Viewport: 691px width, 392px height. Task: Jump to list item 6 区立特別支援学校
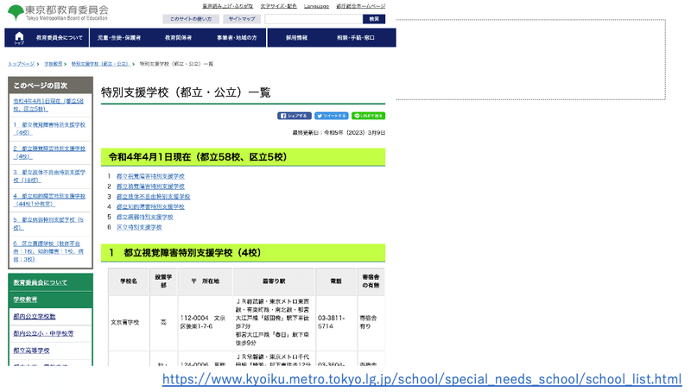click(x=139, y=227)
